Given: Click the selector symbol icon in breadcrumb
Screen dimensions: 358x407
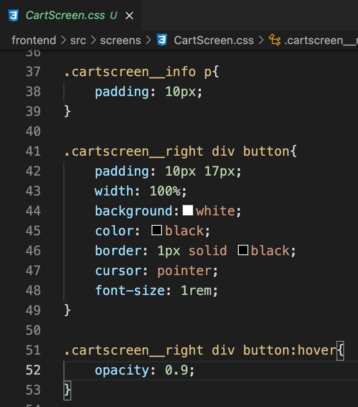Looking at the screenshot, I should (275, 40).
